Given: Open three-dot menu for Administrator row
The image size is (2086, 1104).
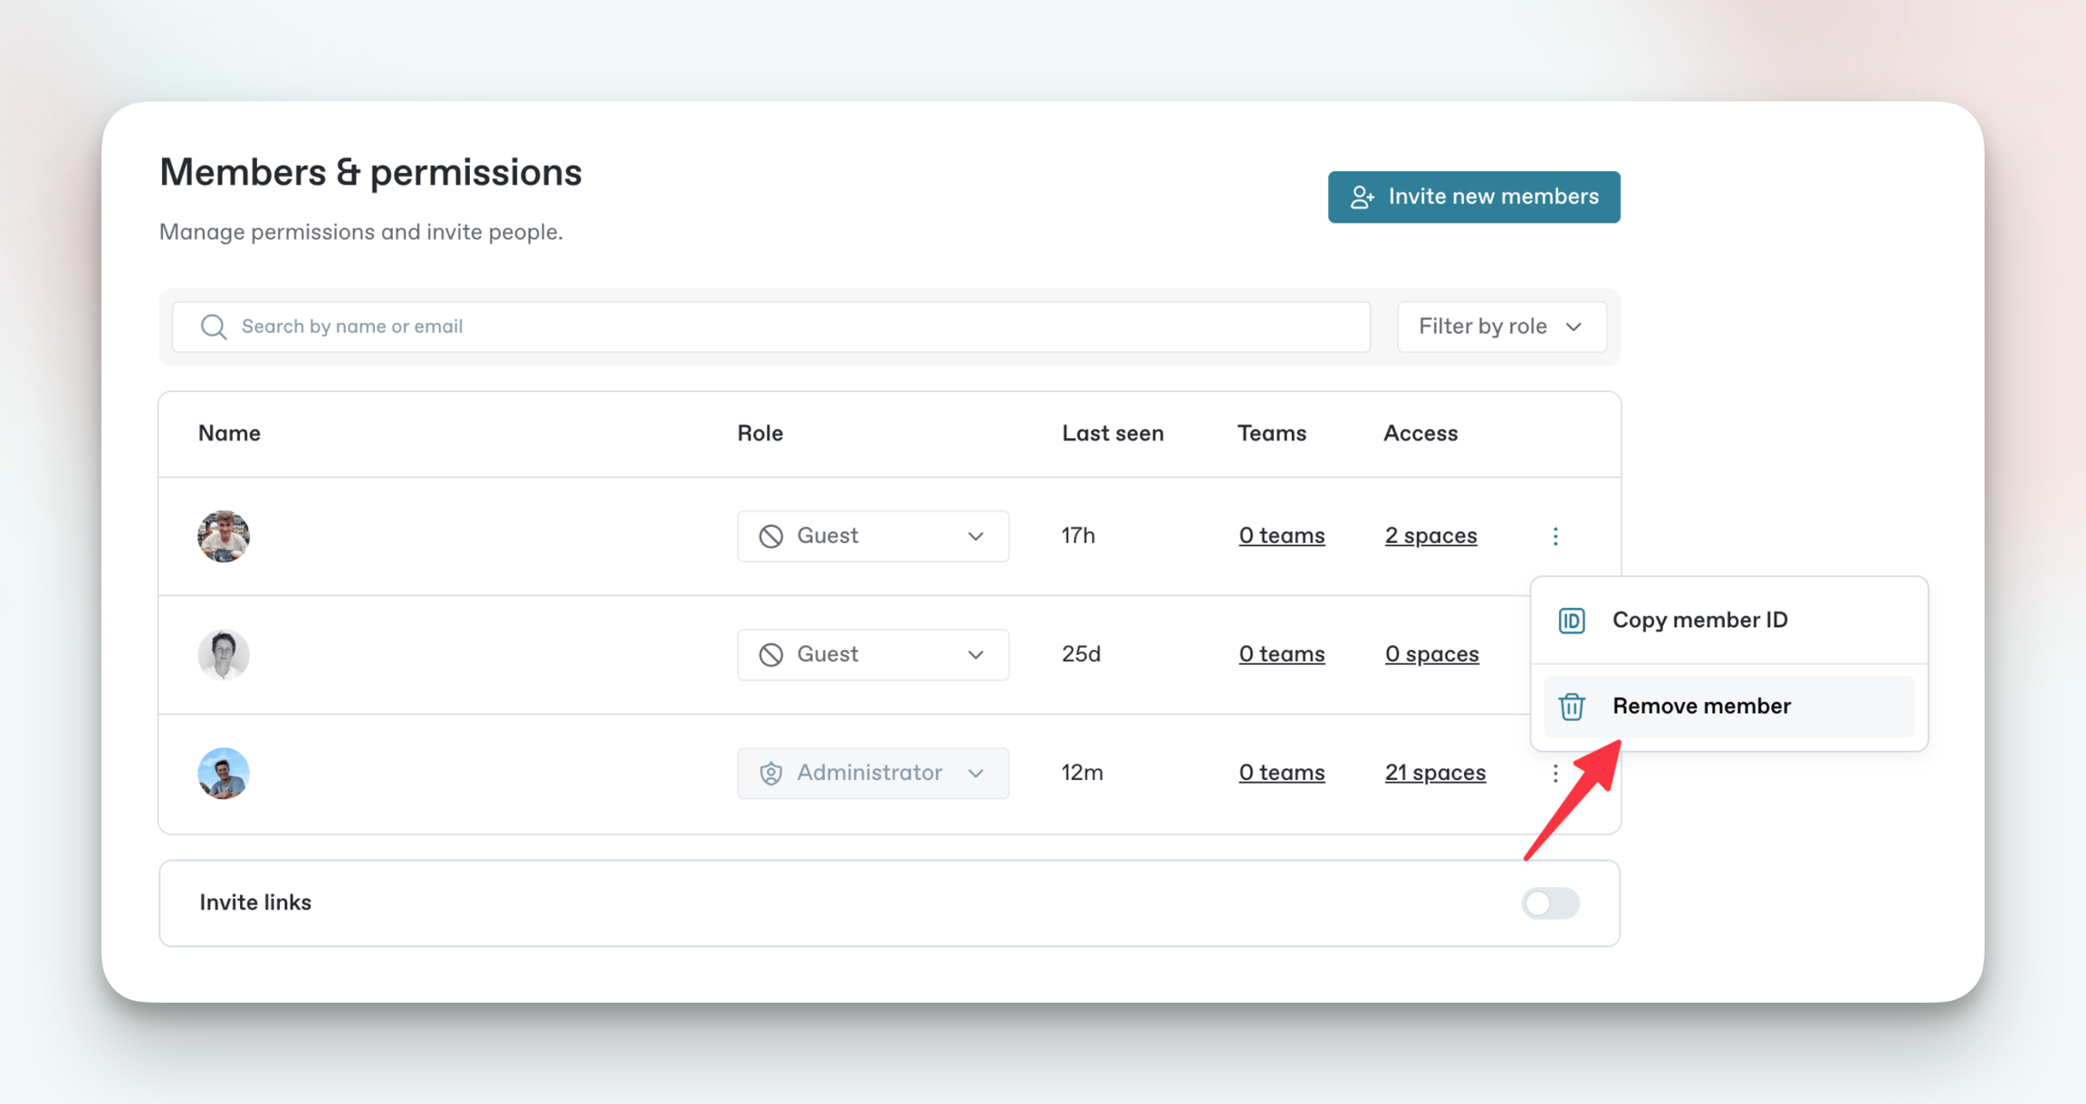Looking at the screenshot, I should pyautogui.click(x=1555, y=774).
